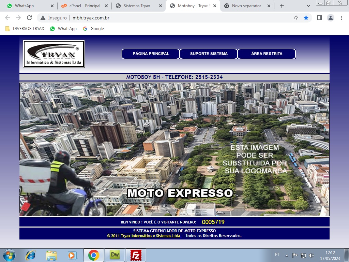Click the blue bookmark star icon
This screenshot has width=349, height=262.
(x=306, y=18)
